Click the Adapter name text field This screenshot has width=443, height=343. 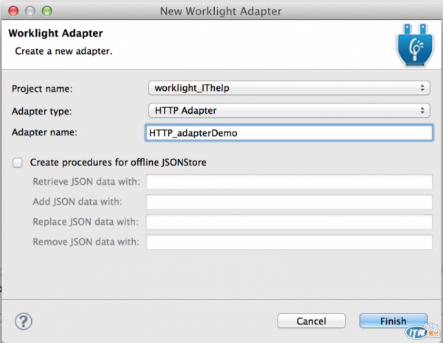click(289, 133)
